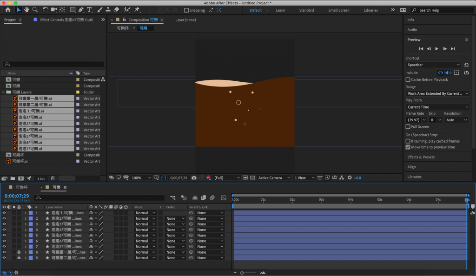
Task: Select the Hand tool
Action: click(x=27, y=9)
